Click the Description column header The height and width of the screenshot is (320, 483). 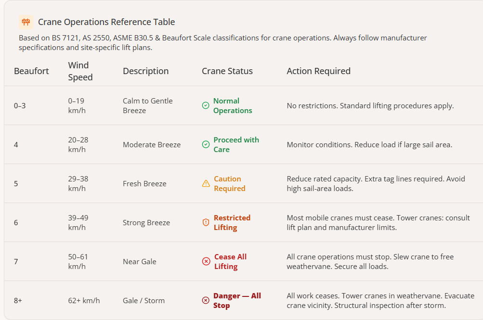point(146,71)
